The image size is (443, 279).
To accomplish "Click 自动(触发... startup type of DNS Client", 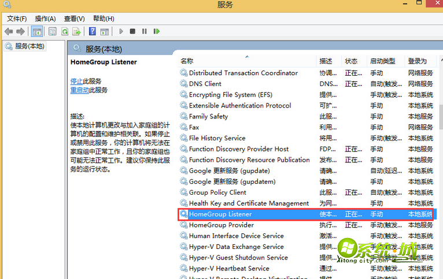I will (386, 84).
